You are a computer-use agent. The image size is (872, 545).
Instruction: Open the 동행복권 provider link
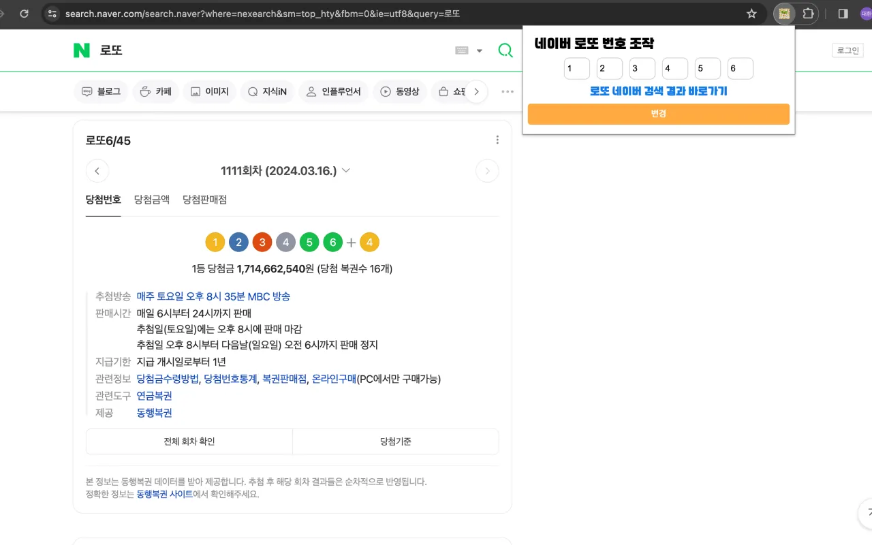[155, 413]
